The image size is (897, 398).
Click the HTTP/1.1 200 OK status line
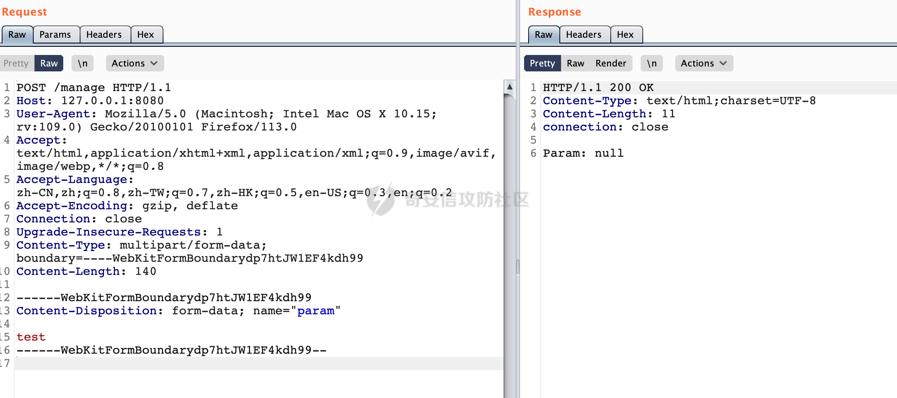tap(598, 87)
